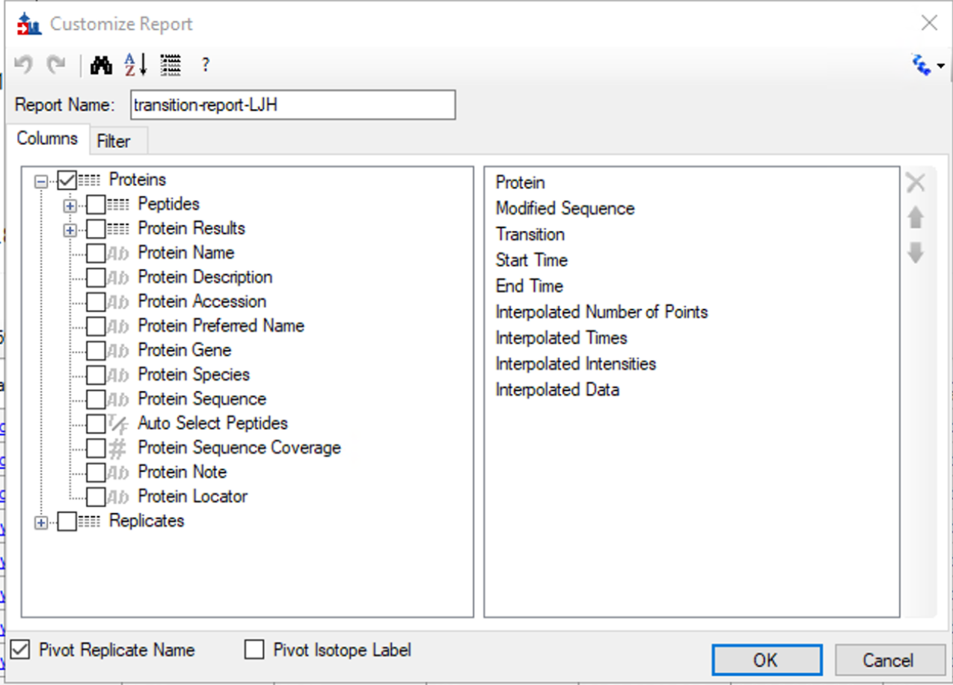
Task: Click the A-Z sort icon
Action: pos(135,66)
